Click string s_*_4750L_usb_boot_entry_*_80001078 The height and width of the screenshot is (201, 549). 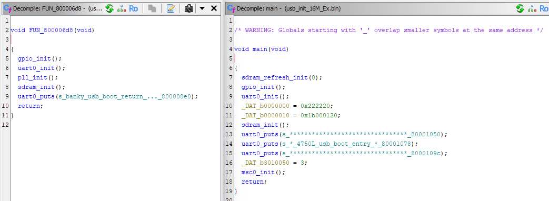click(x=347, y=144)
